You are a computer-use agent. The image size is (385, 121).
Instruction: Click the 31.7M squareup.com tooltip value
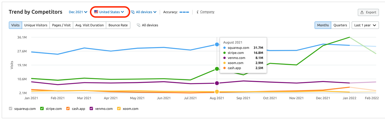[x=258, y=48]
